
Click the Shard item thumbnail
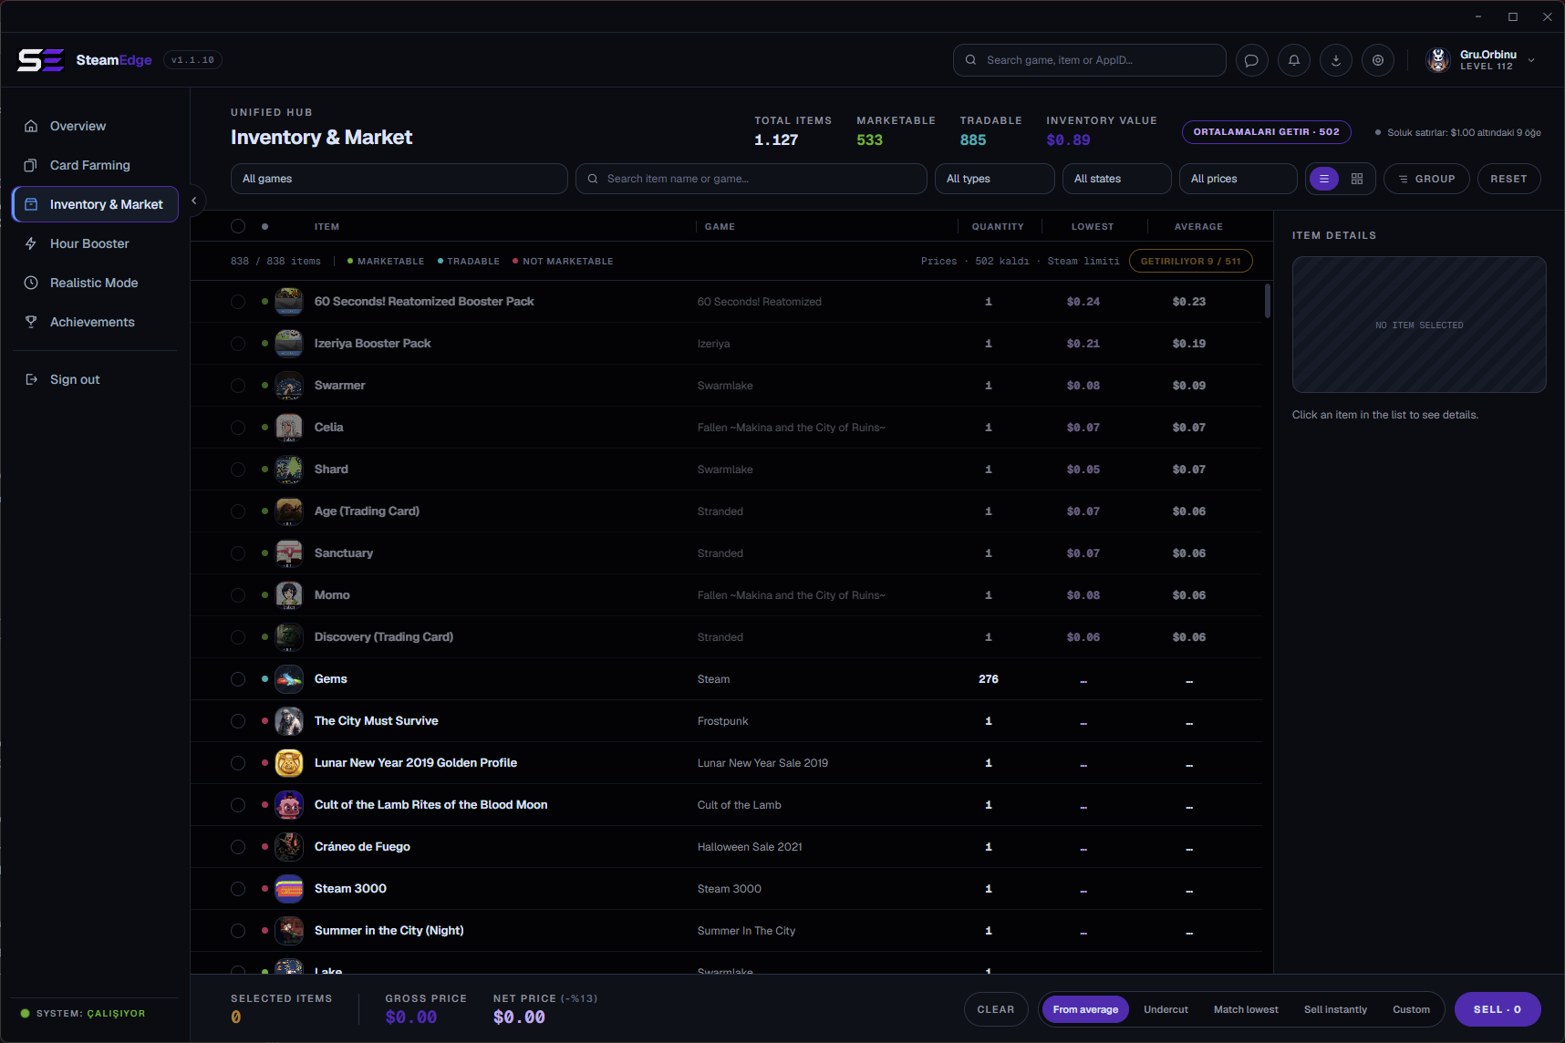289,470
